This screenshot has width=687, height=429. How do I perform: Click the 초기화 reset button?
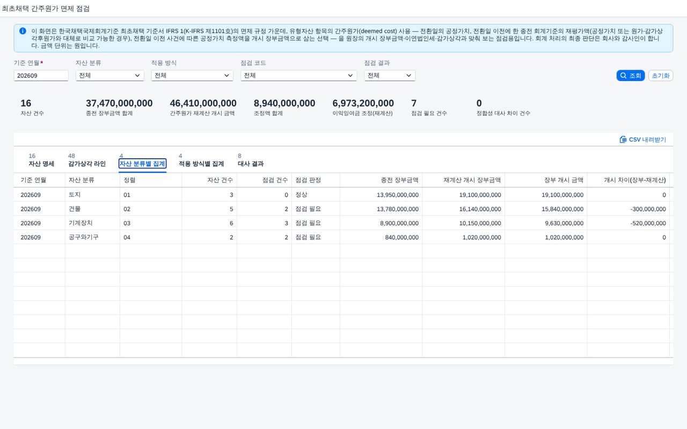click(661, 76)
